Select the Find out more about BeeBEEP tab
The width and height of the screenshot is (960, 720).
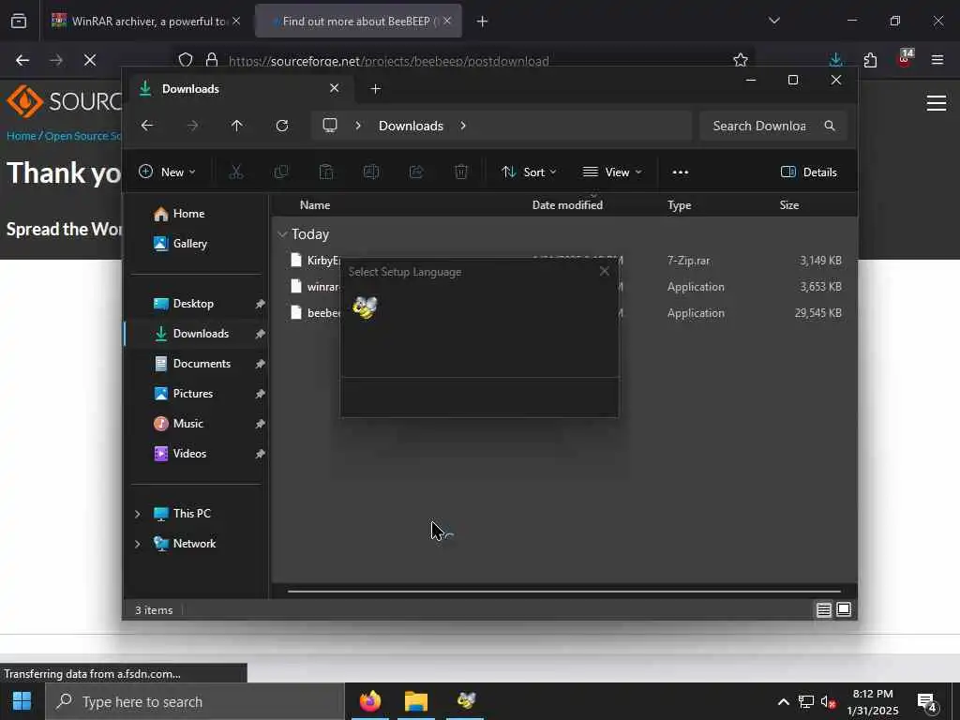point(358,22)
